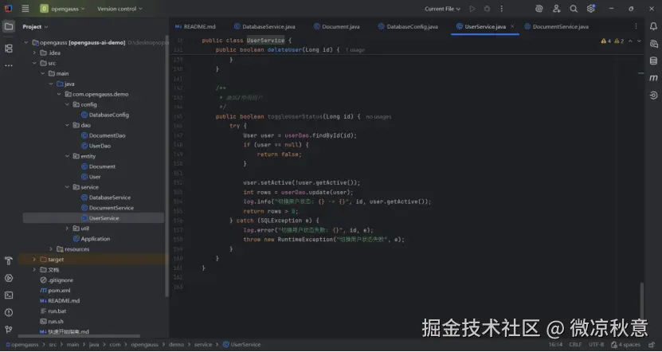
Task: Open the Current File run configuration dropdown
Action: (x=442, y=9)
